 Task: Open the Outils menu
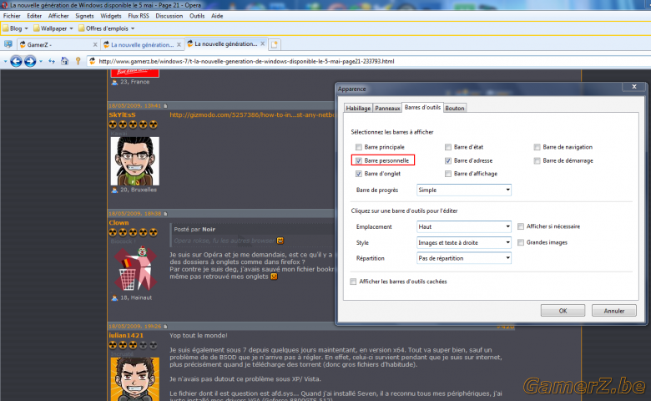point(197,16)
